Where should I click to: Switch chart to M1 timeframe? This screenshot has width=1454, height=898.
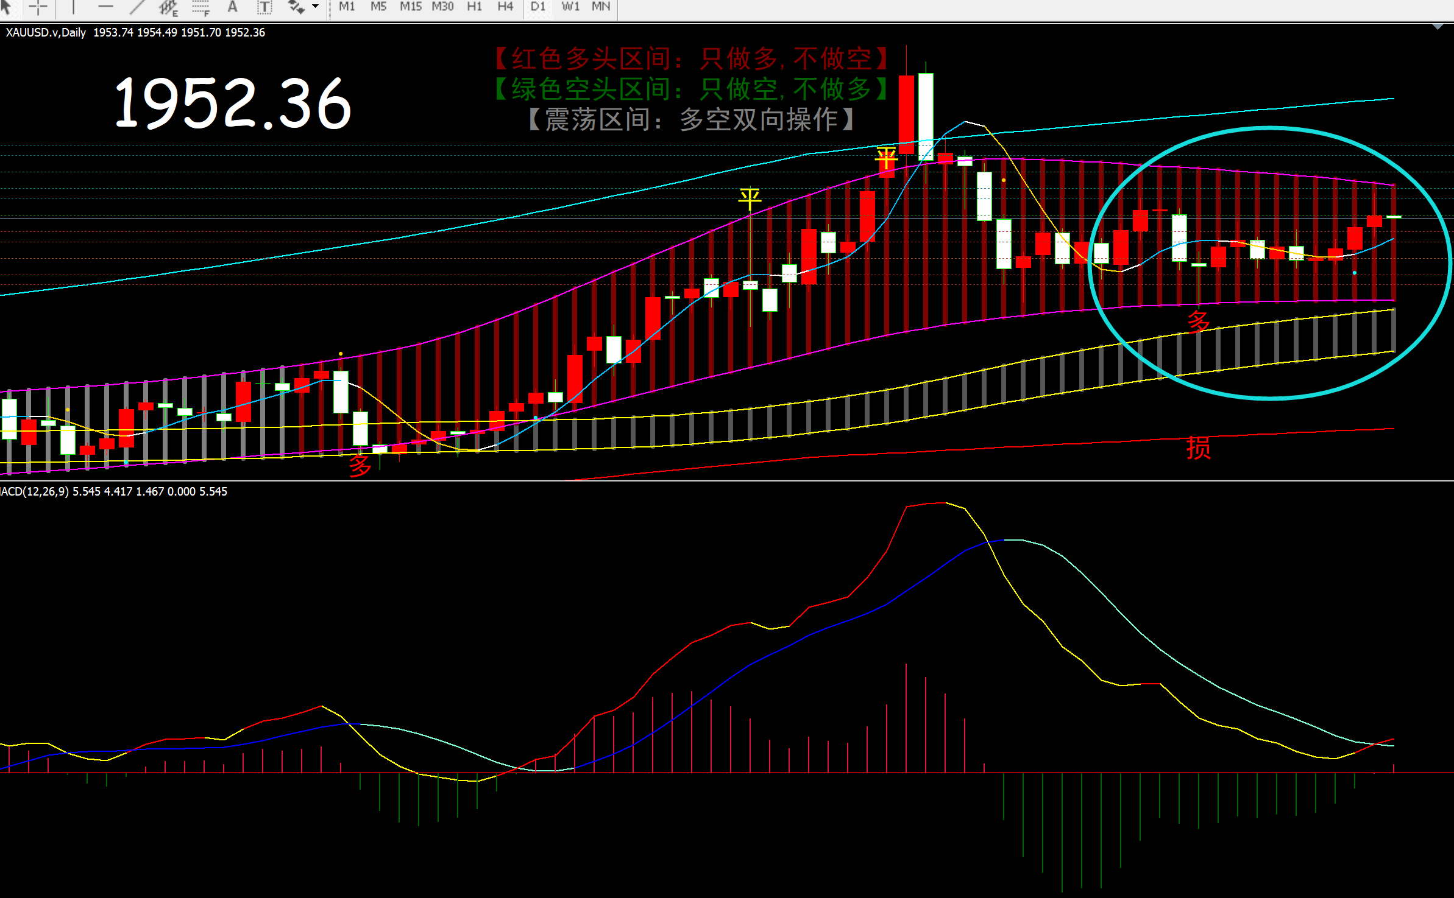tap(347, 7)
